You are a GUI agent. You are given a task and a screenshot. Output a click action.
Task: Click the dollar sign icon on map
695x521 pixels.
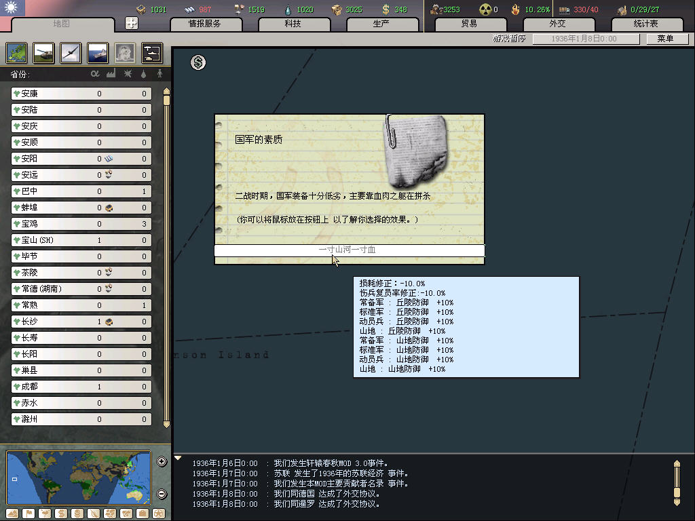[x=198, y=63]
